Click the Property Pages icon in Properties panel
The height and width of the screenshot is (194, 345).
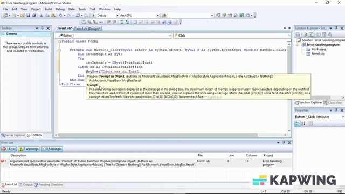tap(310, 123)
